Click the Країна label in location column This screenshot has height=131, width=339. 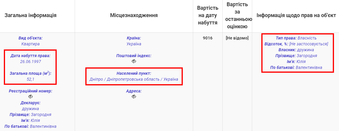pyautogui.click(x=134, y=38)
